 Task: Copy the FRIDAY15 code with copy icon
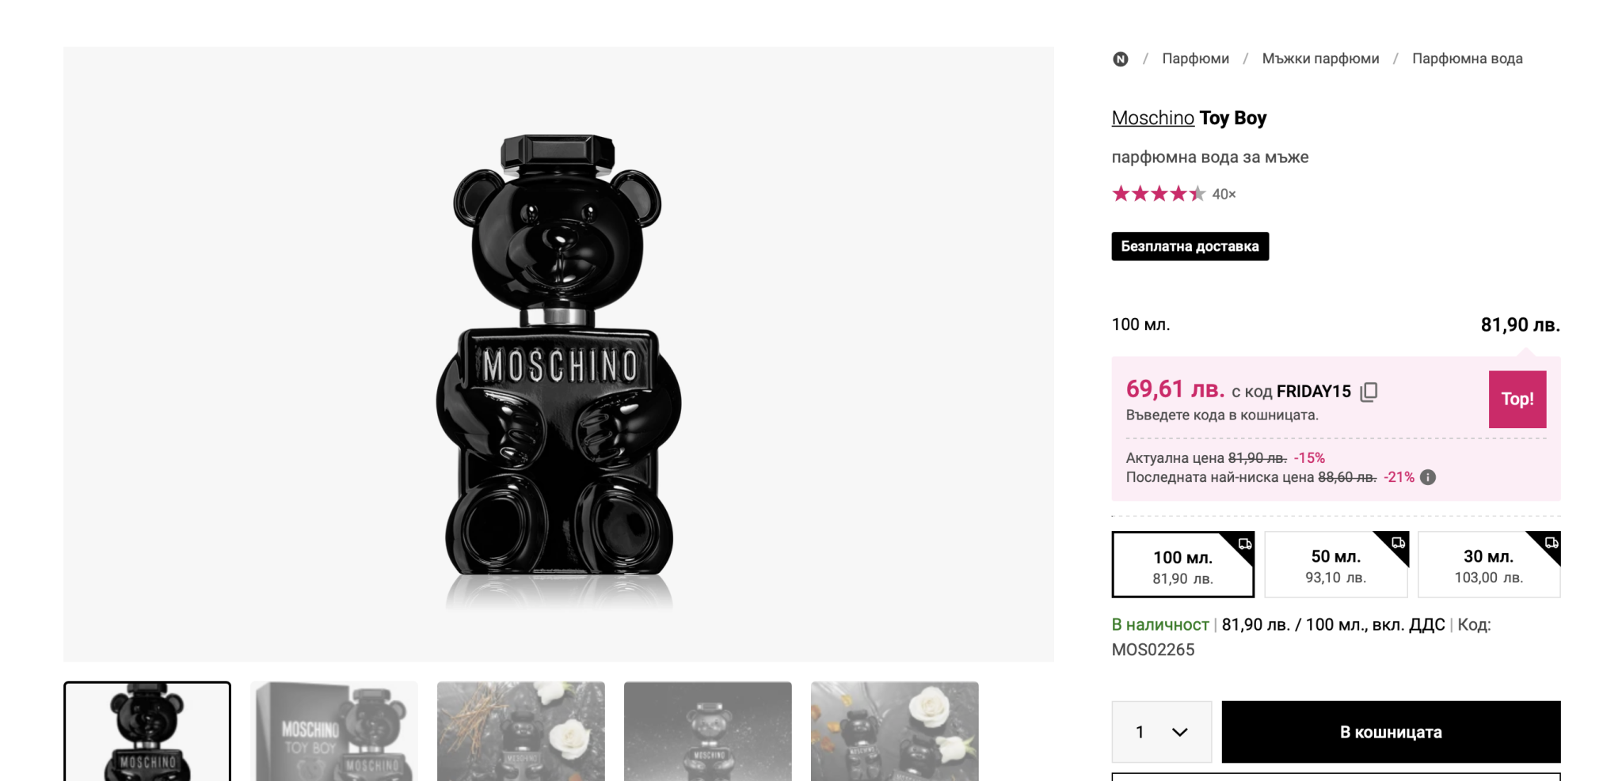[1369, 392]
